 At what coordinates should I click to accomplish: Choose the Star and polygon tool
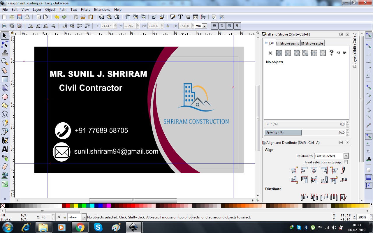tap(5, 105)
